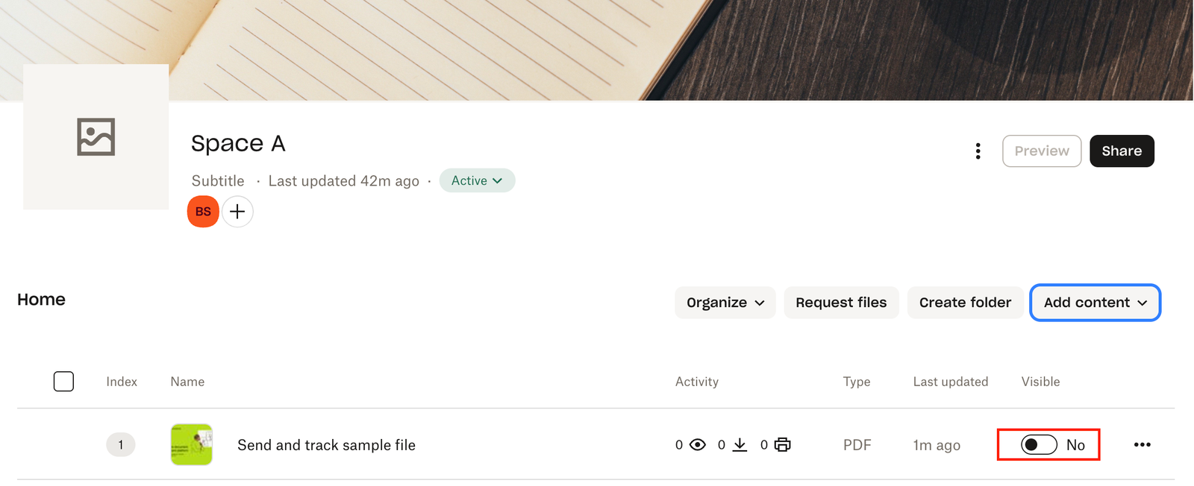Click the BS user avatar
Image resolution: width=1194 pixels, height=486 pixels.
[203, 212]
